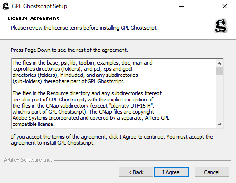Screen dimensions: 236x183
Task: Click the 'Artifex Software Inc.' branding text
Action: click(x=28, y=160)
